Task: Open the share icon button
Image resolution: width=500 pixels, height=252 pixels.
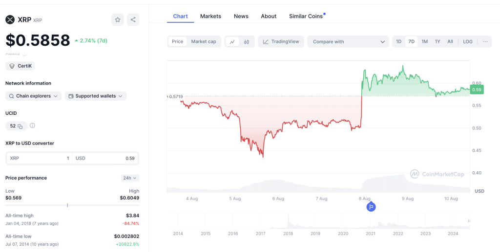Action: (x=133, y=19)
